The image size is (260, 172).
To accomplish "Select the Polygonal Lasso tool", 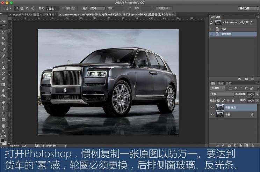I will 3,32.
